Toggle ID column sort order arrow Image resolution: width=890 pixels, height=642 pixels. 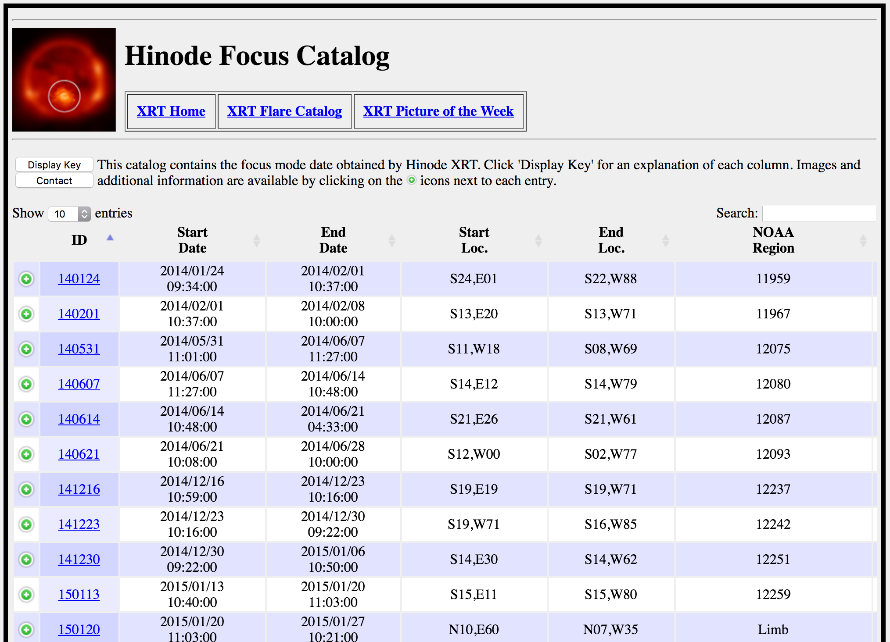coord(110,238)
